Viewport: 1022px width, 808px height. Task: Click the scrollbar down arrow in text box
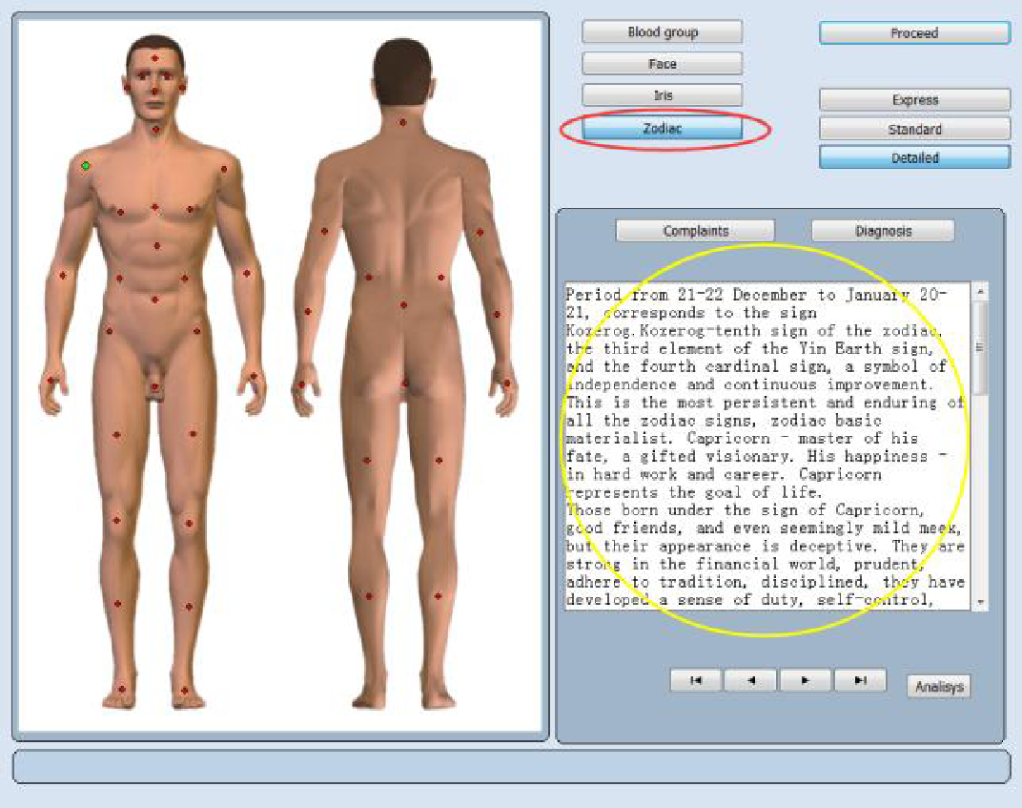pyautogui.click(x=980, y=602)
